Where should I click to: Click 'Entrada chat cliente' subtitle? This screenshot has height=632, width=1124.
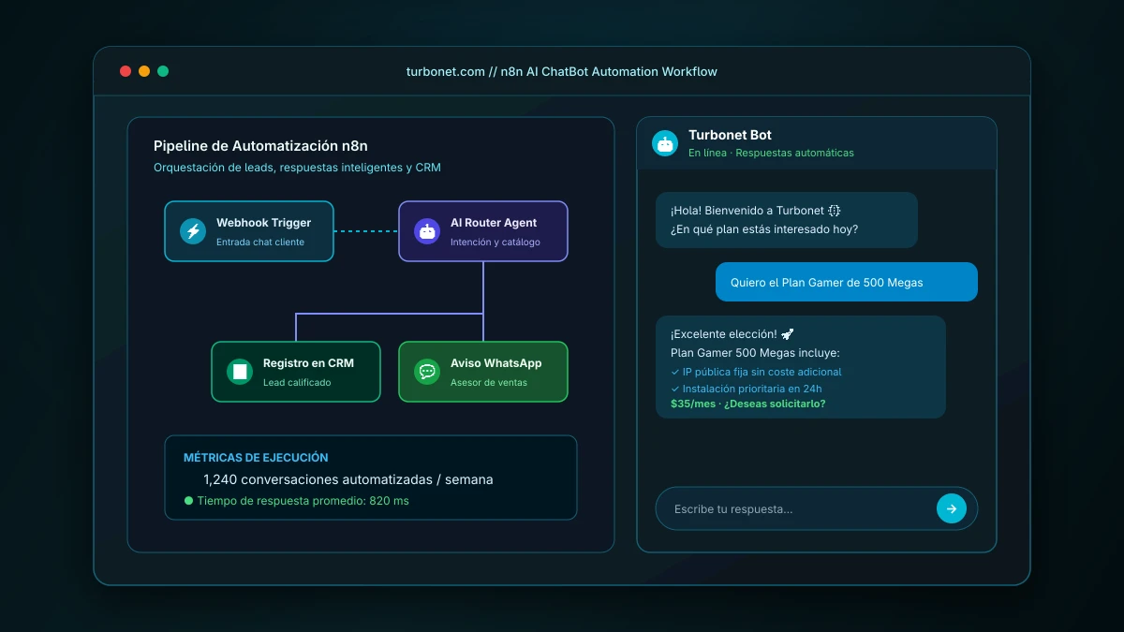coord(260,242)
